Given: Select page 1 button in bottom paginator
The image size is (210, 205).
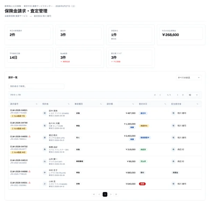Looking at the screenshot, I should pos(105,194).
